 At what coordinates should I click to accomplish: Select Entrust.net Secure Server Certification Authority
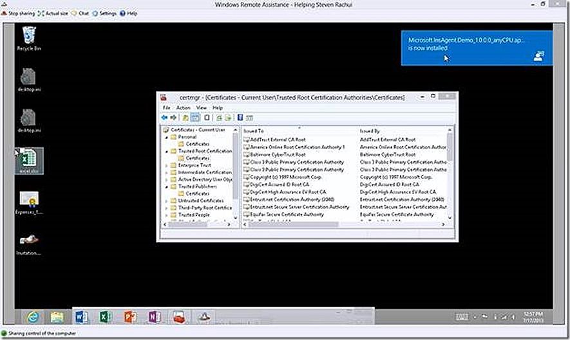click(x=299, y=207)
